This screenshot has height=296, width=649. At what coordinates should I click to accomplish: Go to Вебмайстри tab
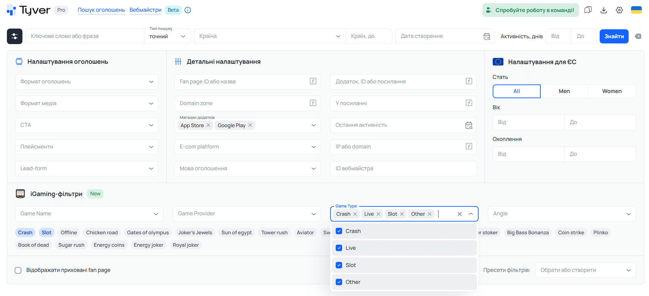tap(145, 10)
